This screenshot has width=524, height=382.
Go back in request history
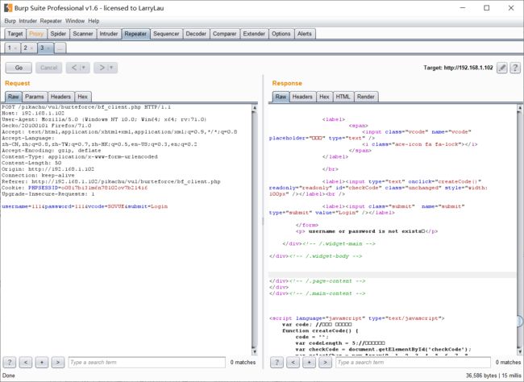click(x=74, y=68)
